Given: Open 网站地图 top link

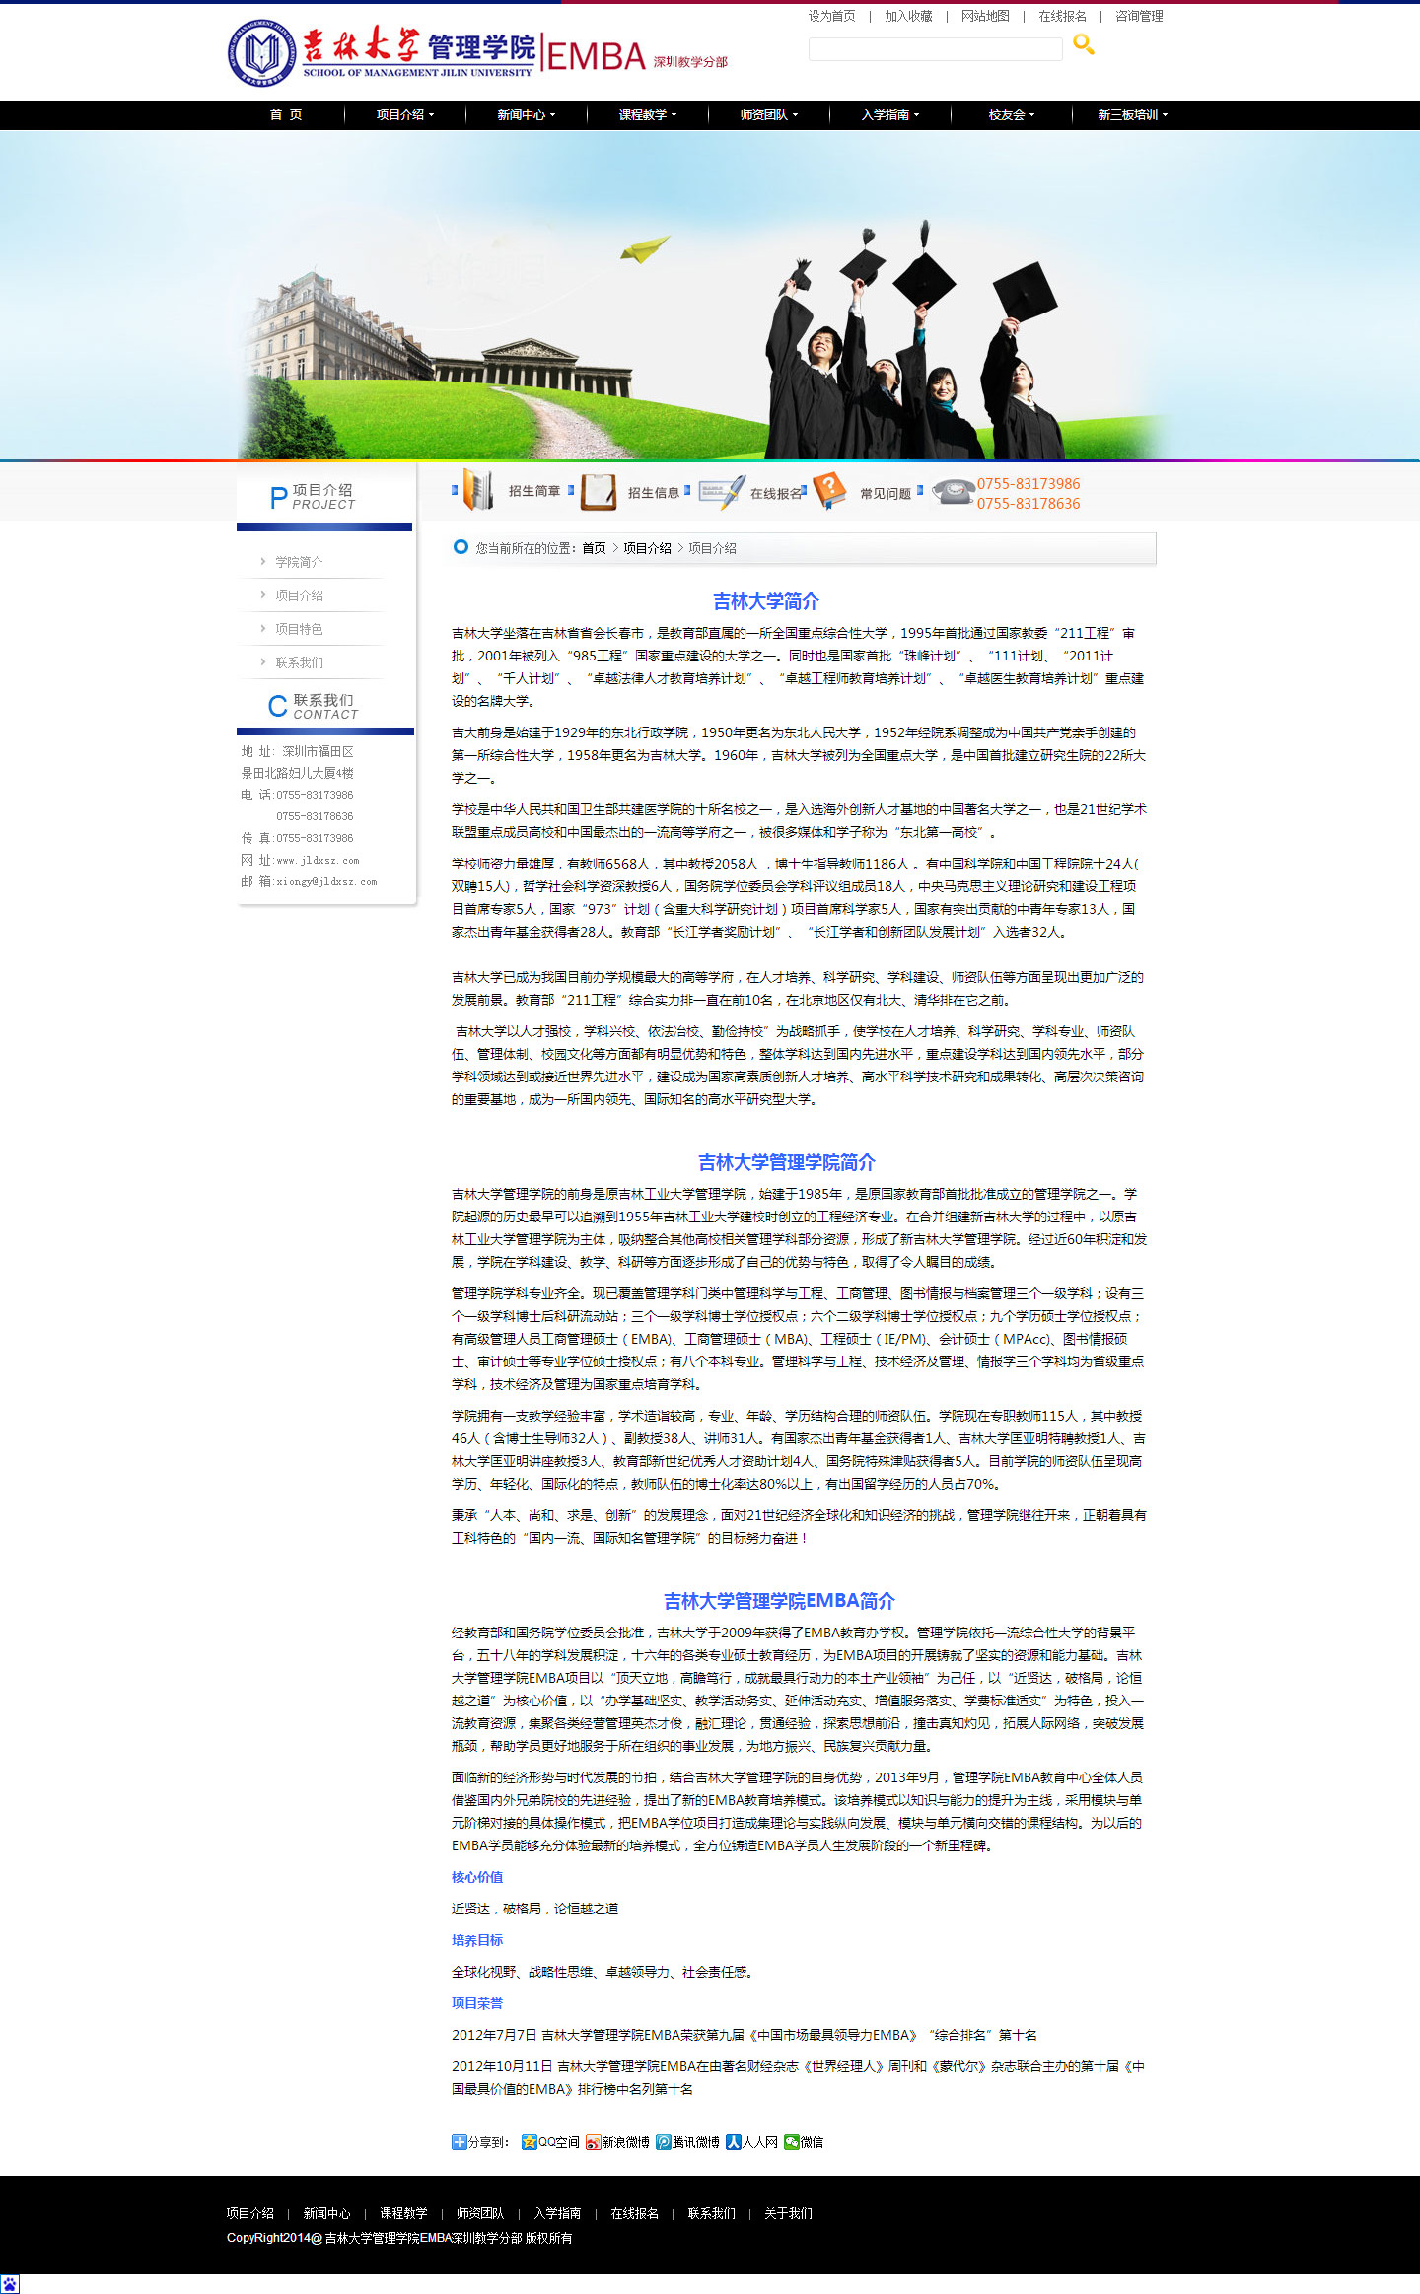Looking at the screenshot, I should (985, 16).
